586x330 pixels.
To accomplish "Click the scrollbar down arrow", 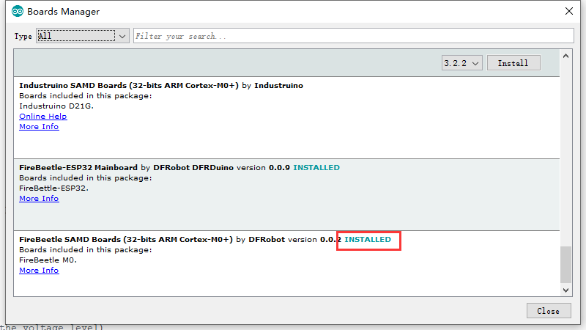I will (565, 290).
